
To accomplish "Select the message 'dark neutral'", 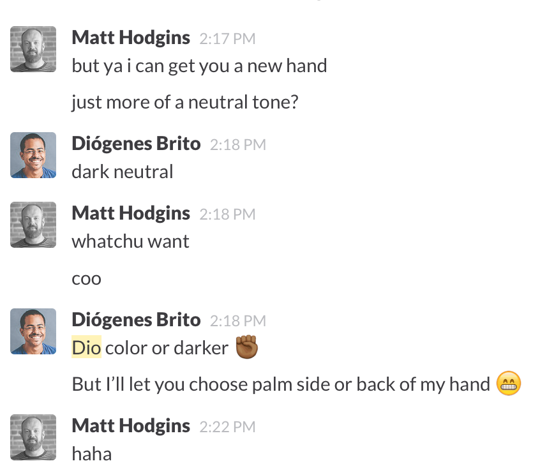I will point(122,171).
